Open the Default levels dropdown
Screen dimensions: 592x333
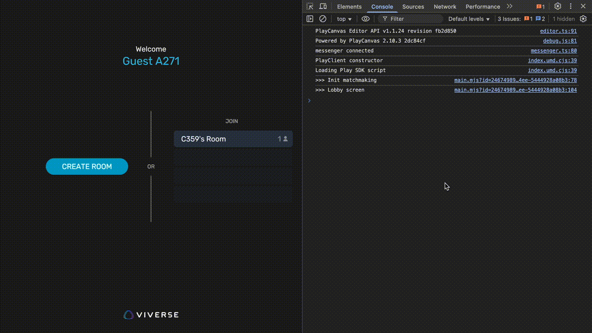pos(469,19)
